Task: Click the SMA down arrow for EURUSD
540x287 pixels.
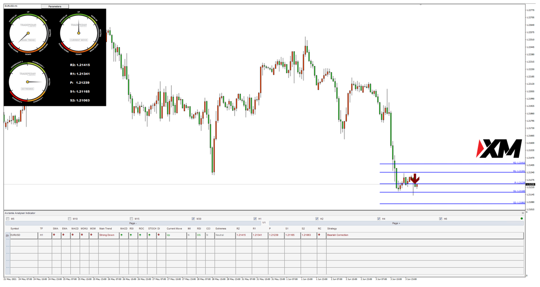Action: (54, 235)
